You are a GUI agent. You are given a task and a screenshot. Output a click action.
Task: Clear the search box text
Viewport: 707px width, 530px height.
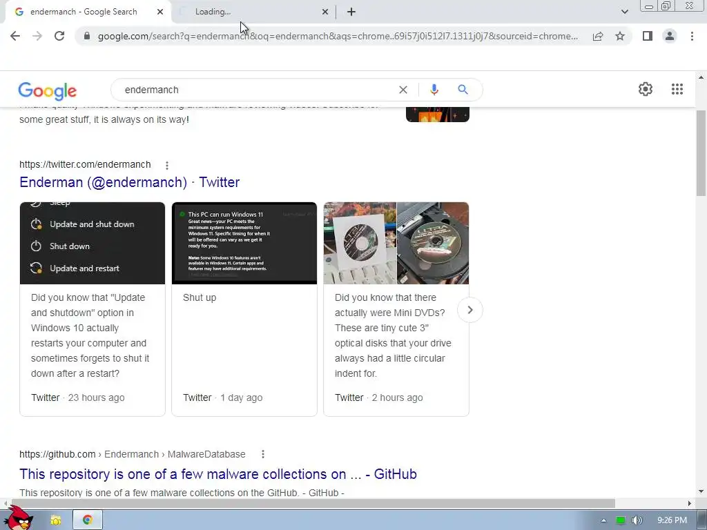tap(403, 90)
